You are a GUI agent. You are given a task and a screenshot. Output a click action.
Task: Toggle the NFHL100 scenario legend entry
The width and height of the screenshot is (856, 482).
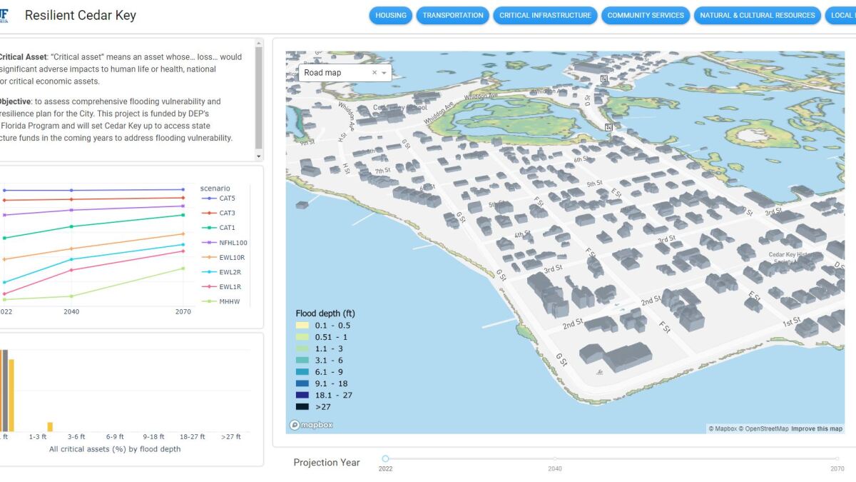[x=233, y=243]
